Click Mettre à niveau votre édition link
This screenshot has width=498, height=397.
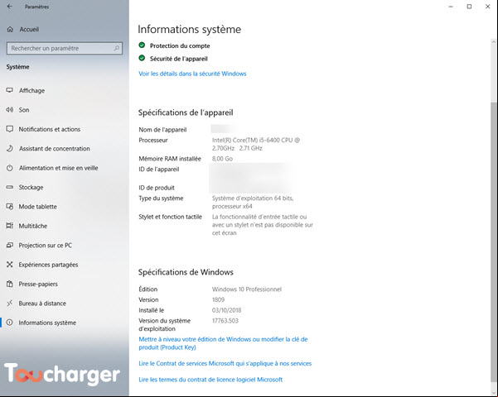[x=223, y=343]
